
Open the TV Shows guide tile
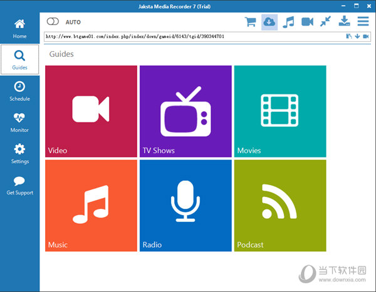tap(185, 111)
